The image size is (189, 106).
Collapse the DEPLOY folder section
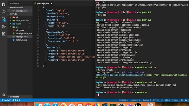tap(9, 14)
